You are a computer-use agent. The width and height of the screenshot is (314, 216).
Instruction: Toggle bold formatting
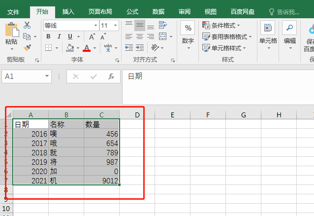click(48, 36)
